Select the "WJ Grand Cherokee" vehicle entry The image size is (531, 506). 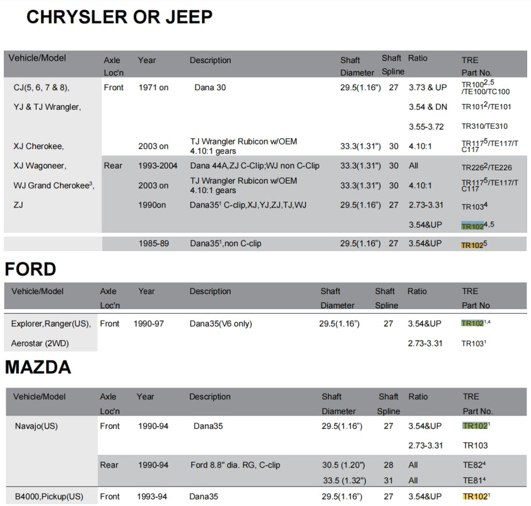pyautogui.click(x=52, y=185)
